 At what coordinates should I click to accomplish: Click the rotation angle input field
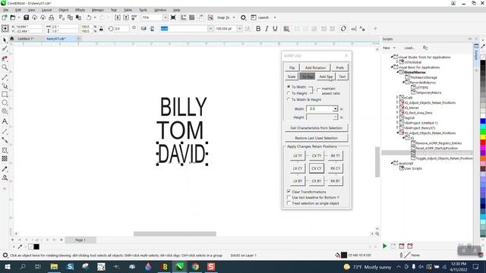(x=121, y=29)
